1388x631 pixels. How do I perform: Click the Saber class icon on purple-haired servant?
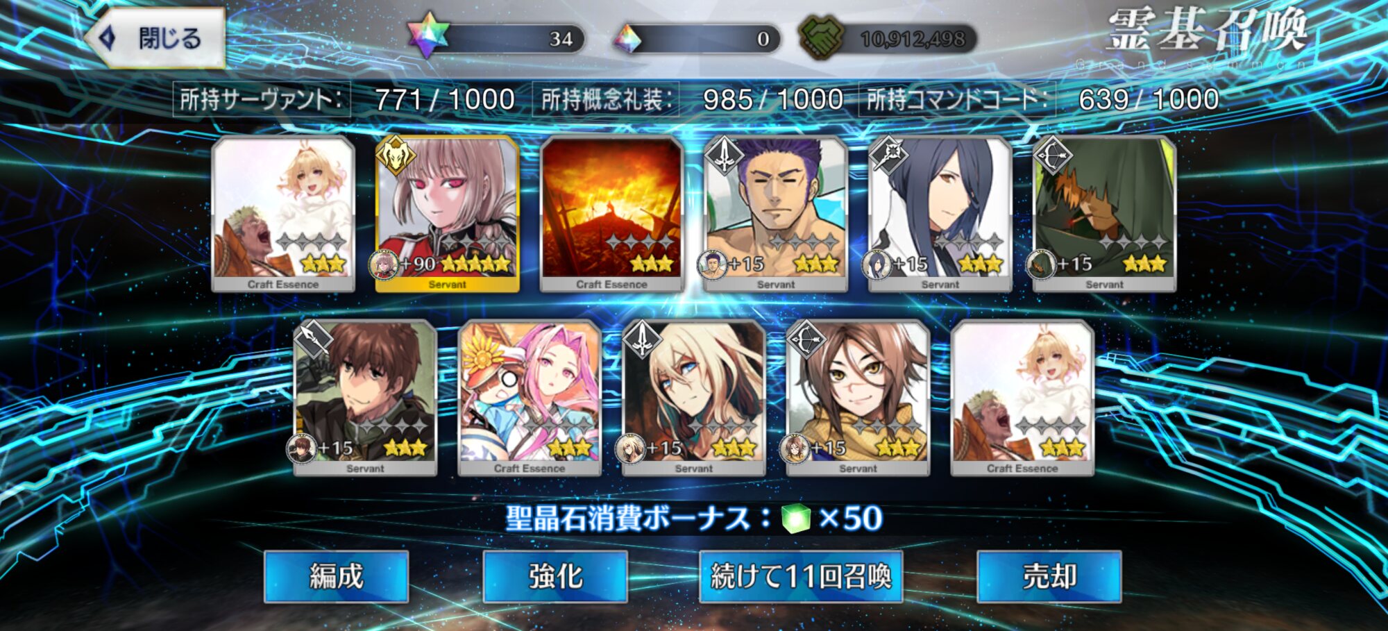point(725,155)
